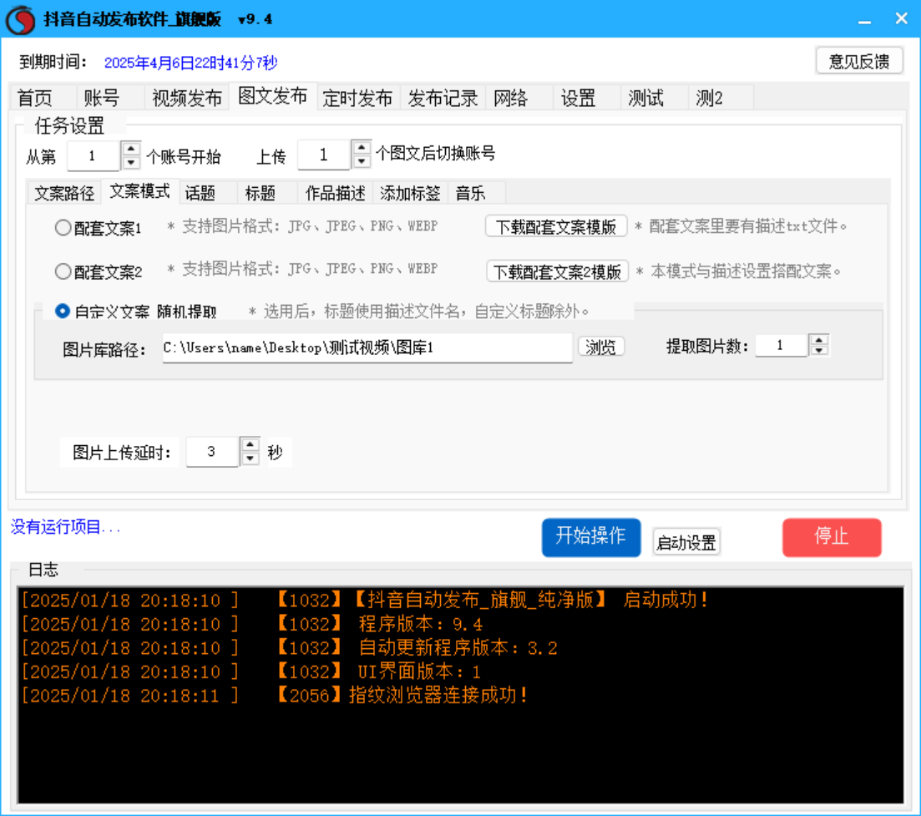Click the 没有运行项目 status text
The width and height of the screenshot is (921, 816).
pos(66,527)
